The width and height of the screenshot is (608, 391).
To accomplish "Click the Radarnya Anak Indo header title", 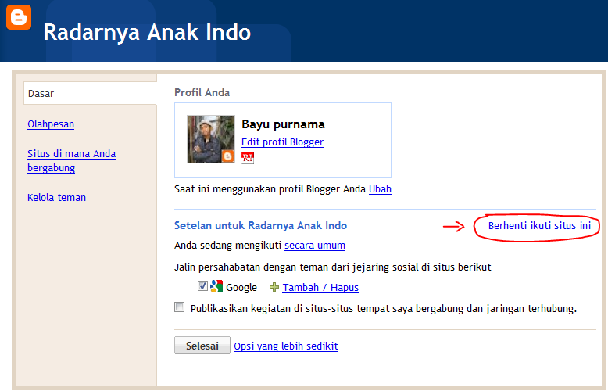I will click(147, 32).
